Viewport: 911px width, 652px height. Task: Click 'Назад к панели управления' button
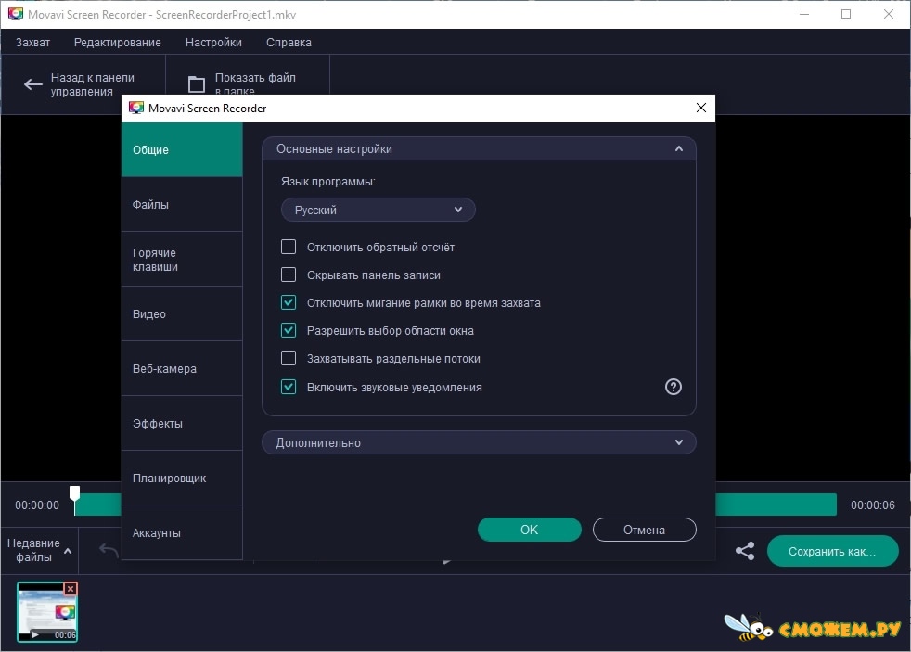(83, 84)
